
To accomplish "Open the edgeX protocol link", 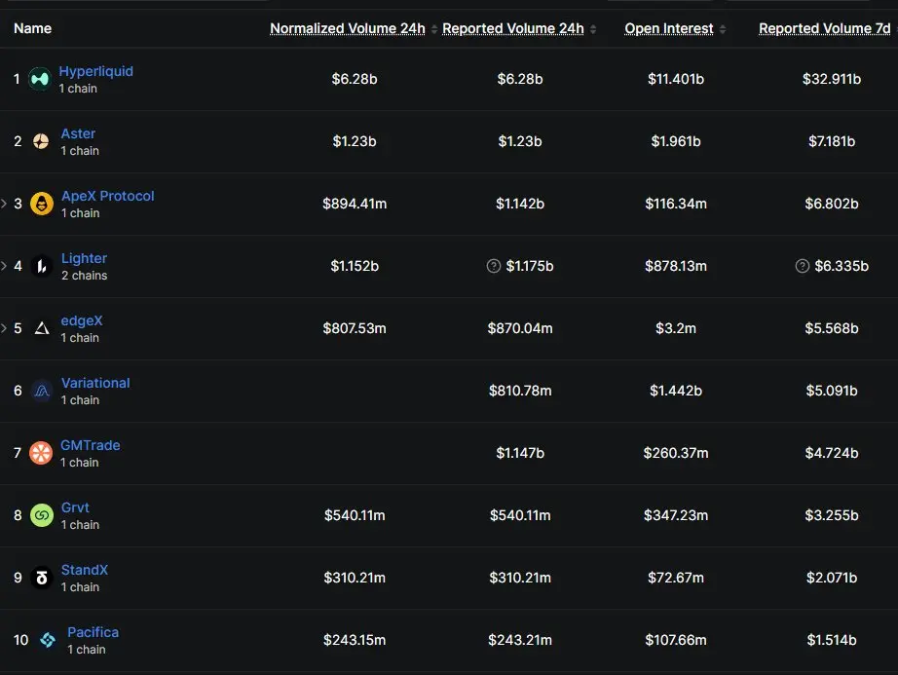I will click(x=82, y=321).
